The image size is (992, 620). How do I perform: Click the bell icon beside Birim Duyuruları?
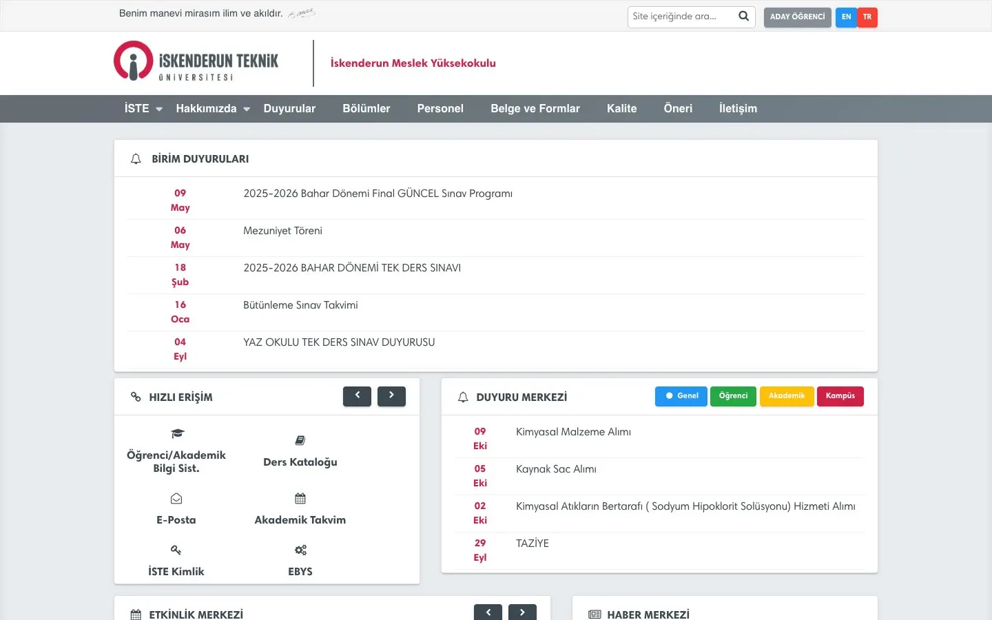pyautogui.click(x=136, y=159)
